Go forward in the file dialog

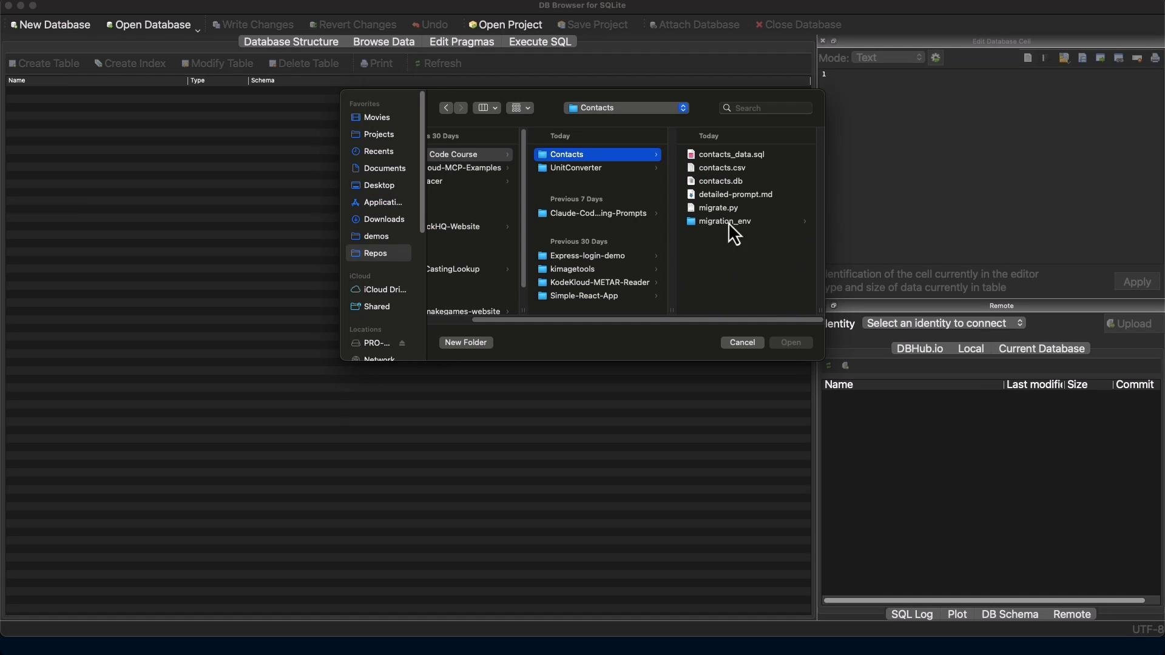pos(461,108)
